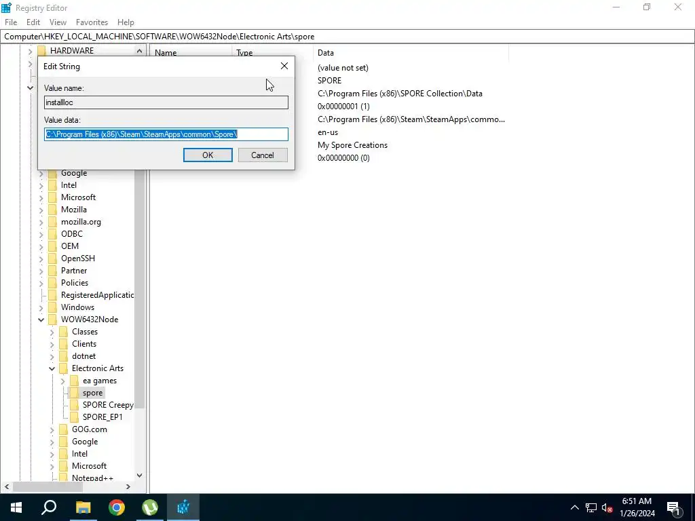Select the Intel key under WOW6432Node
695x521 pixels.
(x=80, y=454)
